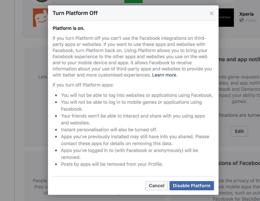The image size is (260, 201).
Task: Click the 'Platform is on.' status text
Action: coord(68,28)
